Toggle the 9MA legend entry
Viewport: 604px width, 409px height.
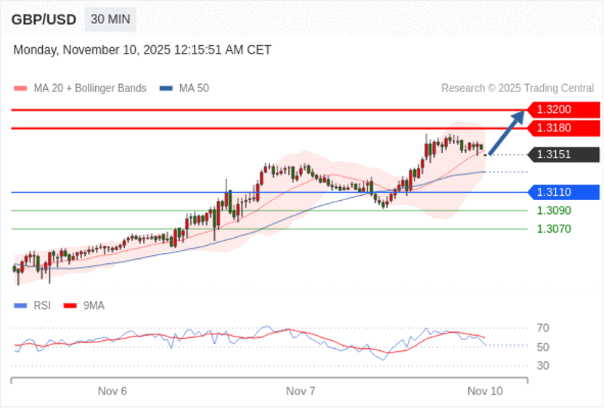point(94,306)
